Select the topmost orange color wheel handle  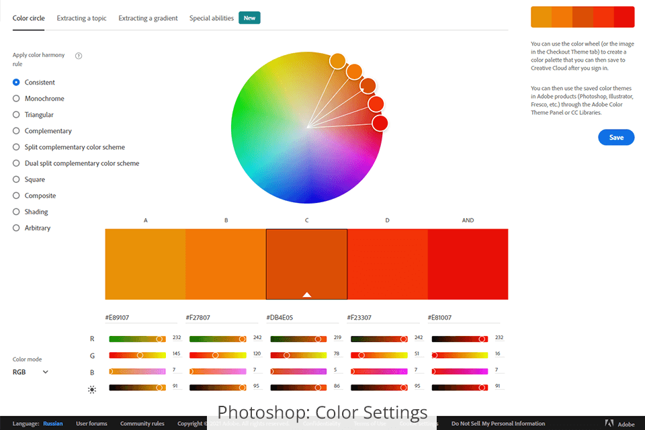[337, 61]
